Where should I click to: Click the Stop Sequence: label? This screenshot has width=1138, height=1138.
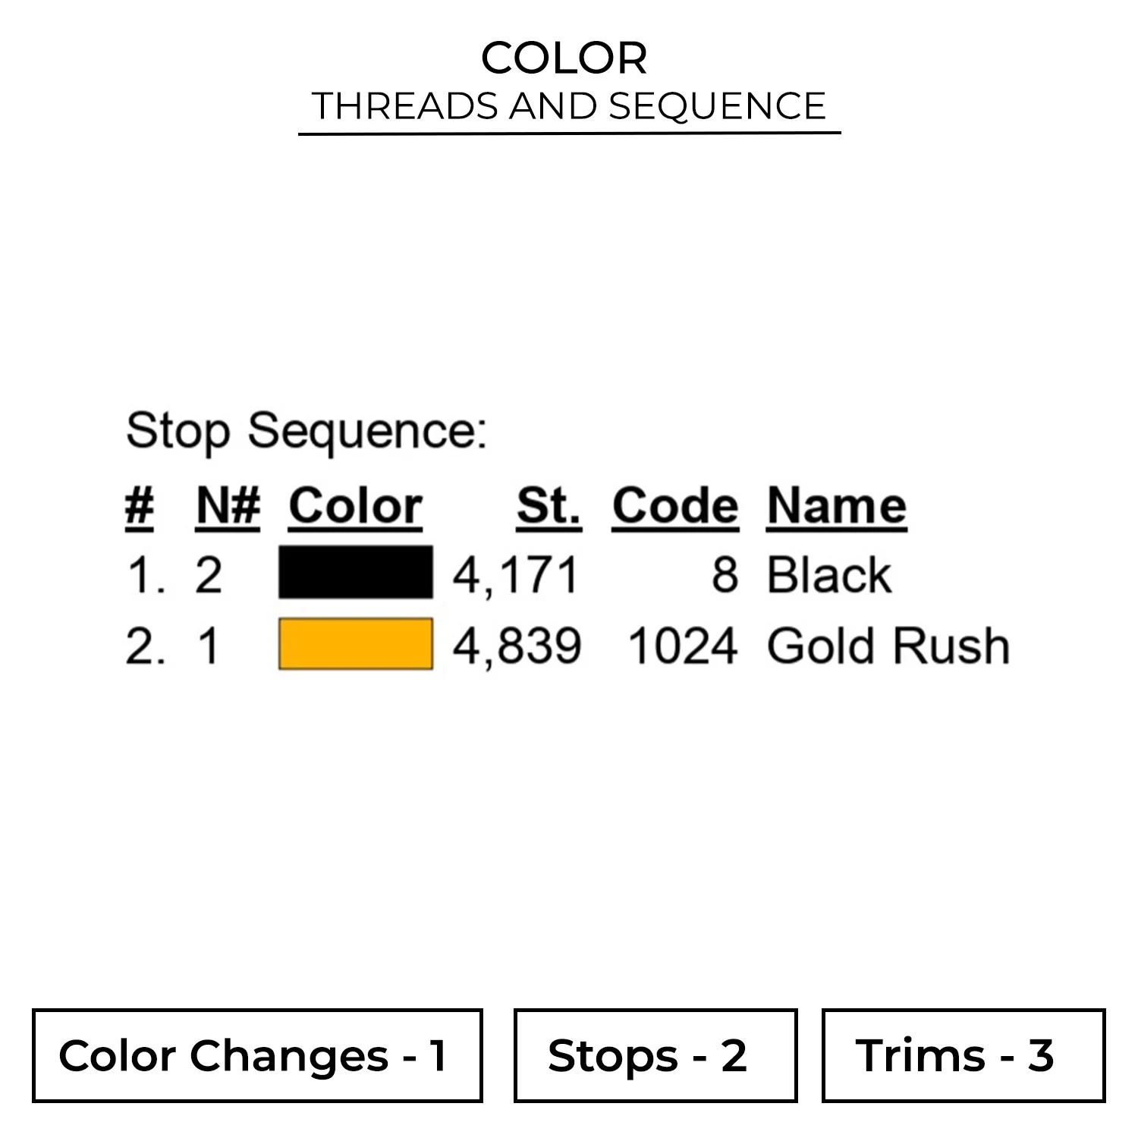pos(307,431)
